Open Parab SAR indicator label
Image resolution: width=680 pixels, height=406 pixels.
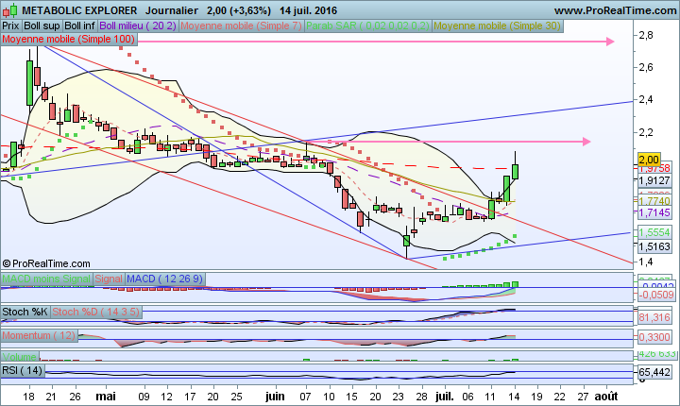367,26
